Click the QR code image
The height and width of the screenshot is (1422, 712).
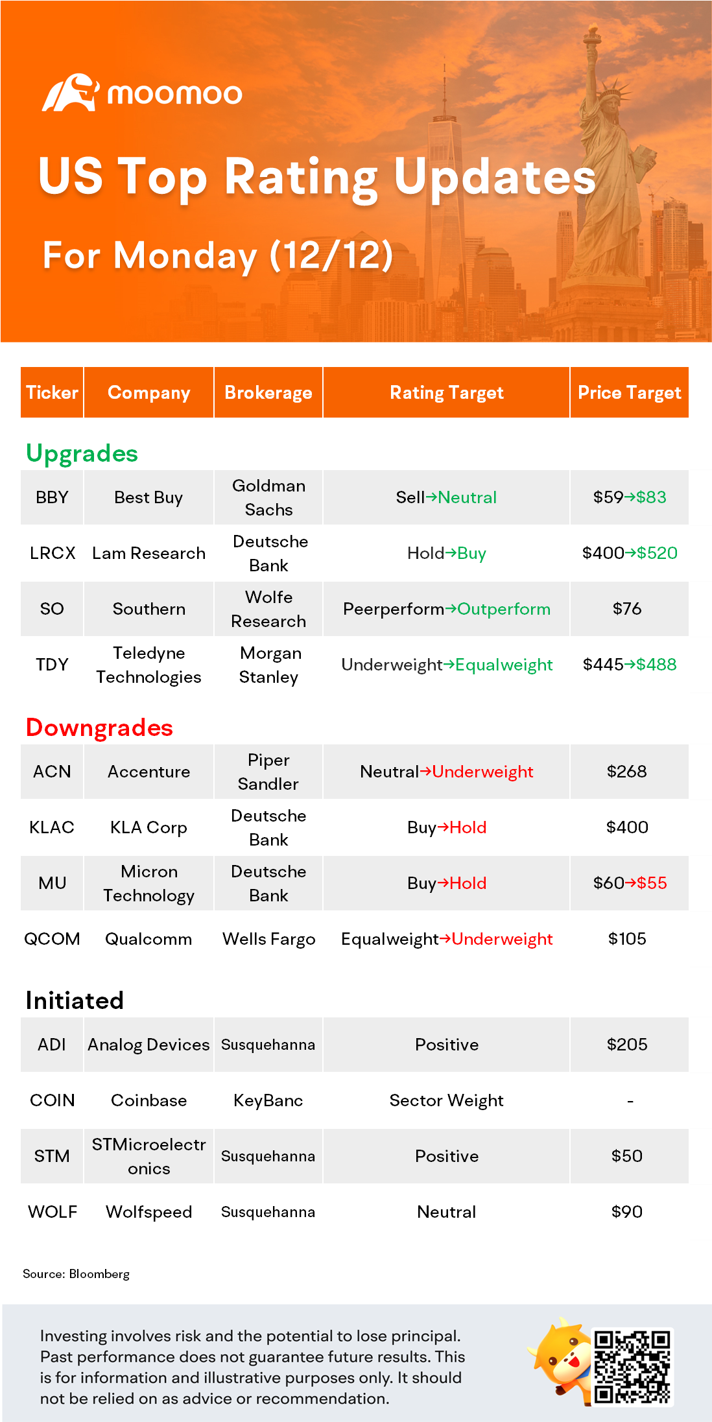632,1366
